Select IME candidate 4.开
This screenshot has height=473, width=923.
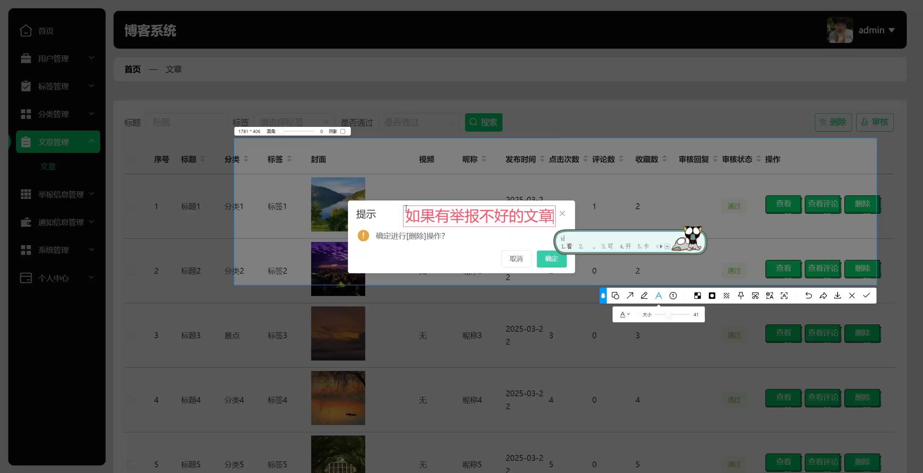[x=625, y=247]
